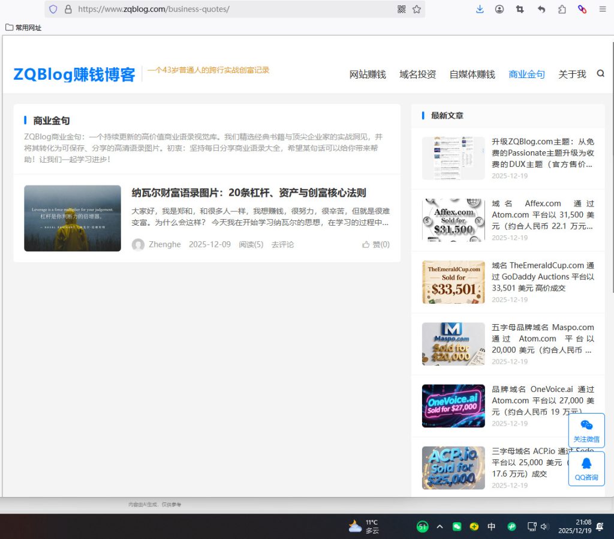Open the TheEmeraldCup.com article link
This screenshot has height=539, width=614.
point(543,277)
